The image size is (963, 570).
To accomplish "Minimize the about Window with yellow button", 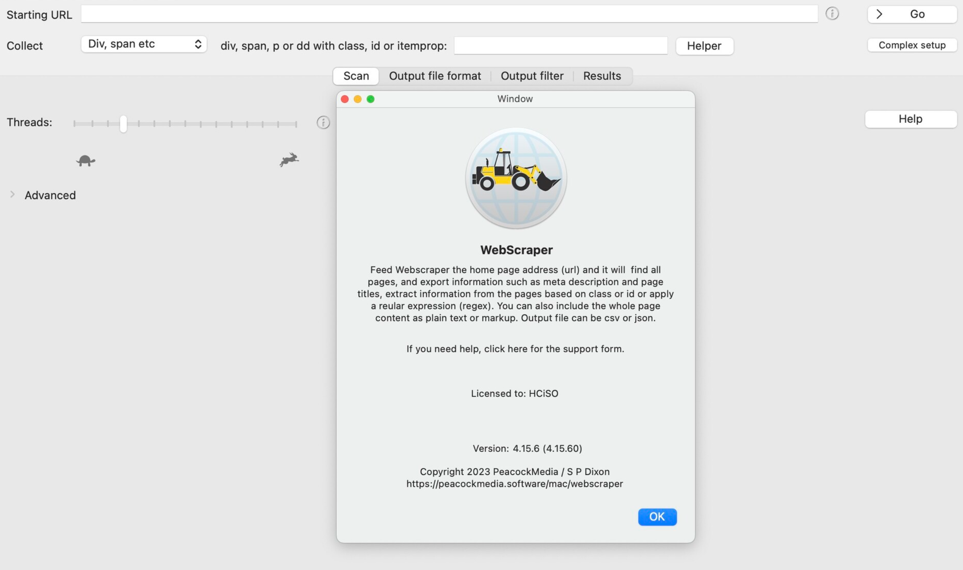I will 358,99.
